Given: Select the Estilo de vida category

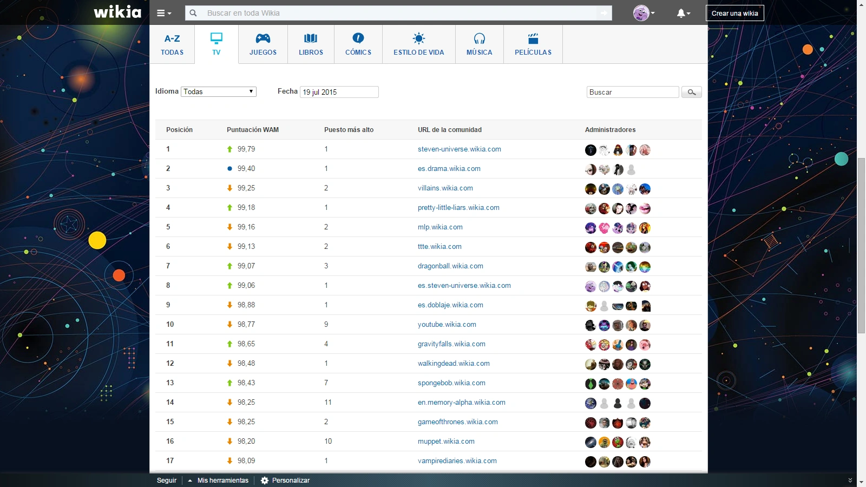Looking at the screenshot, I should point(418,44).
